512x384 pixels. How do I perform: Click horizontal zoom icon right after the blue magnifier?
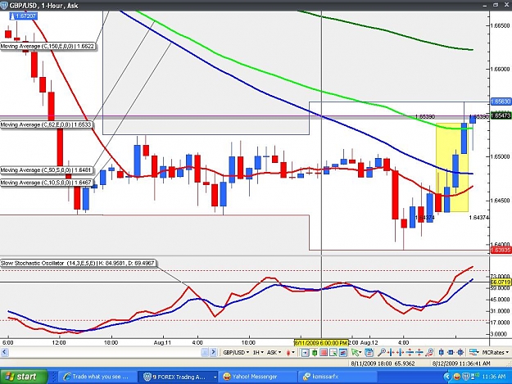coord(391,352)
